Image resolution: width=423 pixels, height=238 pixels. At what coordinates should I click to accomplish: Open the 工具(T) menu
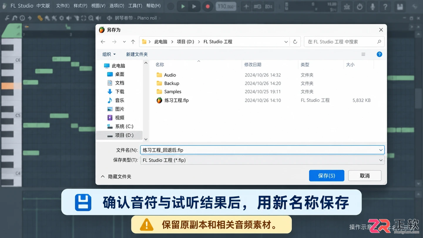click(135, 6)
